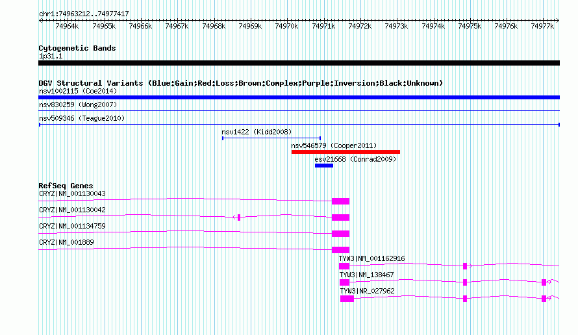The width and height of the screenshot is (578, 335).
Task: Select the CRYZ NM_001130043 magenta exon block
Action: coord(340,201)
